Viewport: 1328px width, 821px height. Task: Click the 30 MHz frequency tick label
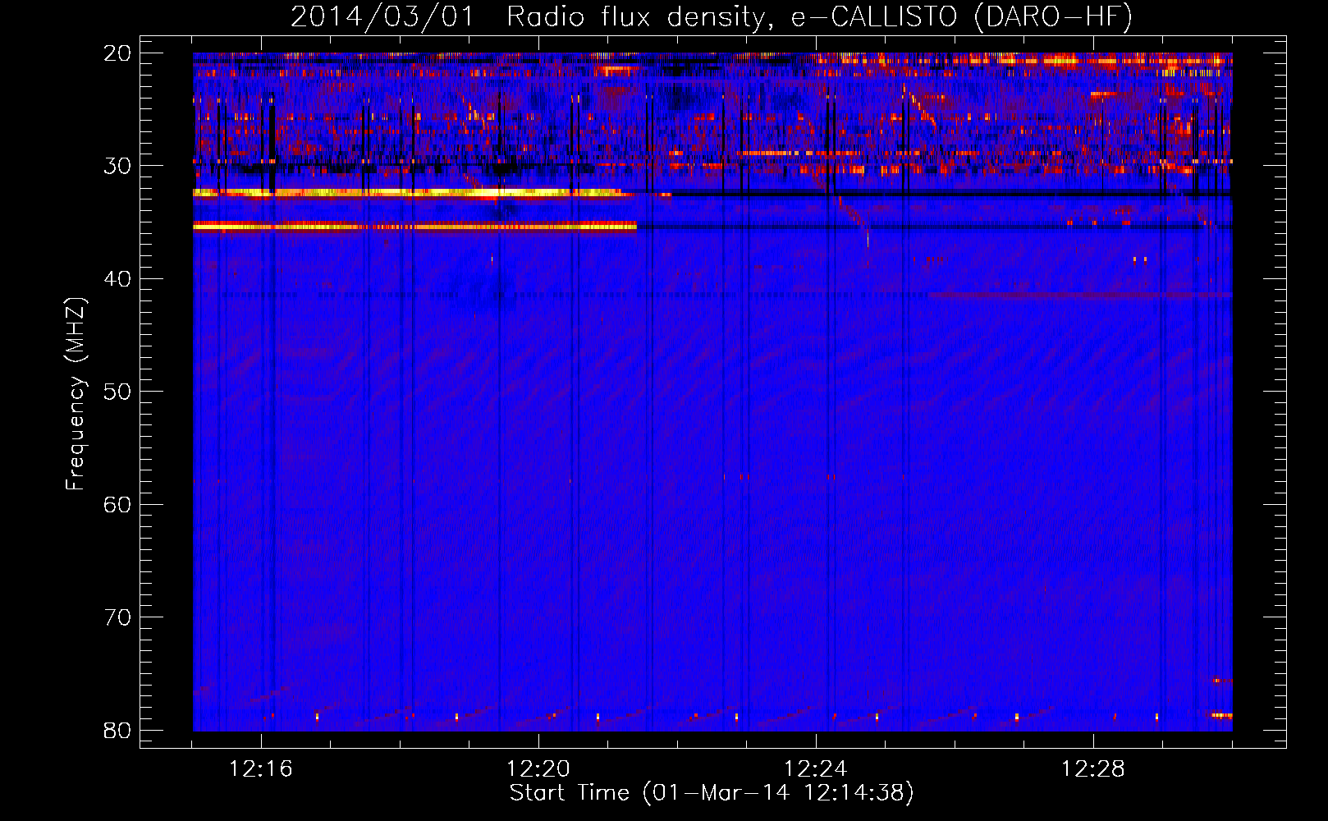click(117, 166)
